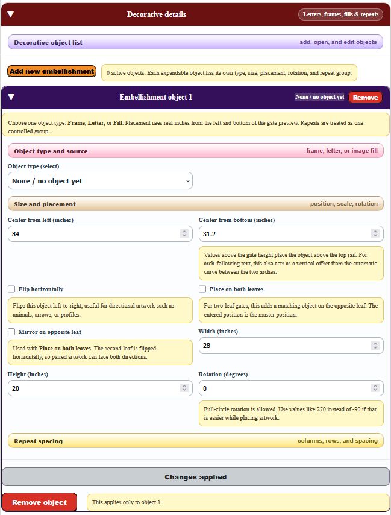Open the Object type dropdown
391x515 pixels.
(100, 181)
